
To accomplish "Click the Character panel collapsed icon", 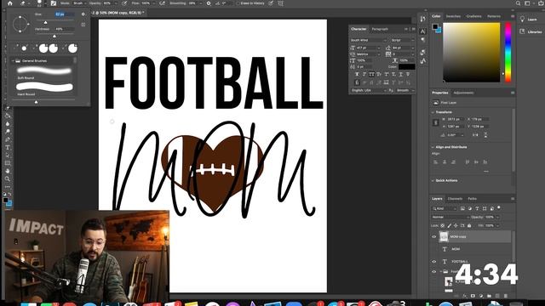I will pos(423,31).
